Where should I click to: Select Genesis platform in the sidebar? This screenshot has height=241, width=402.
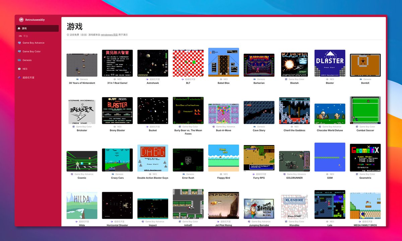point(27,60)
